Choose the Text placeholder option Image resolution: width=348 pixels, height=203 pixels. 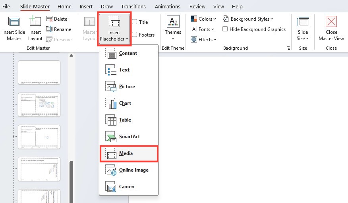point(129,70)
